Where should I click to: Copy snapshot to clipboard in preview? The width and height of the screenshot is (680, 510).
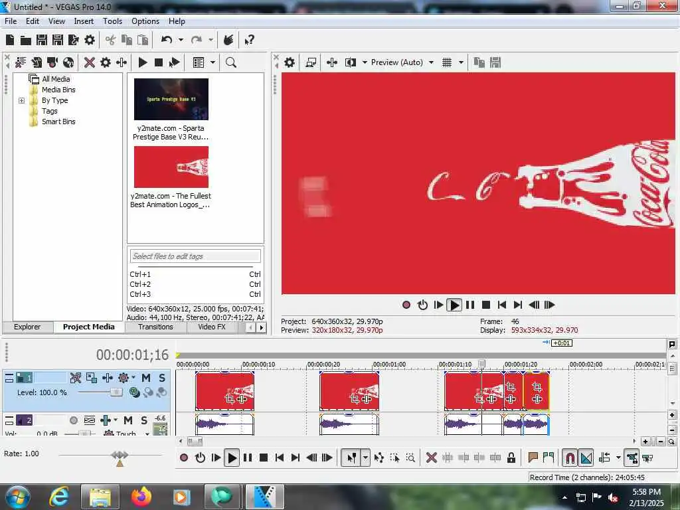click(x=479, y=62)
